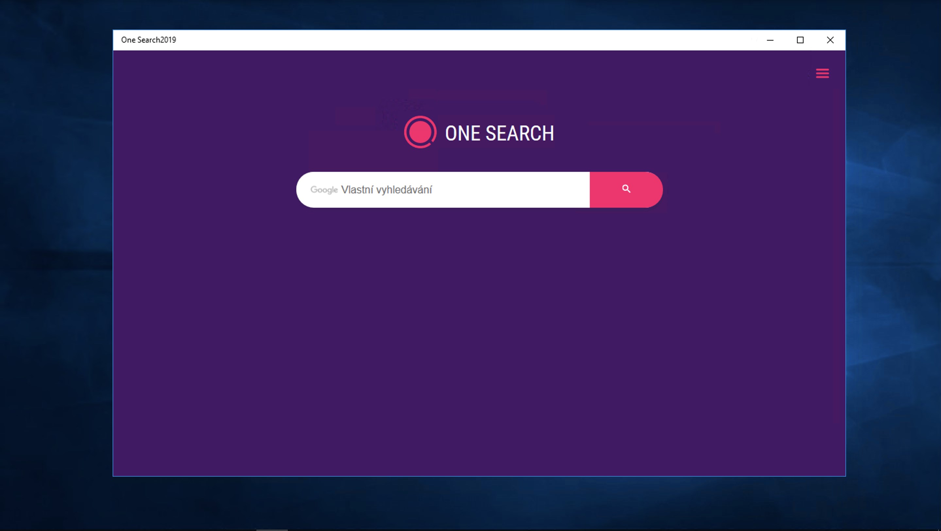This screenshot has width=941, height=531.
Task: Click the pink circular One Search logo
Action: (x=420, y=132)
